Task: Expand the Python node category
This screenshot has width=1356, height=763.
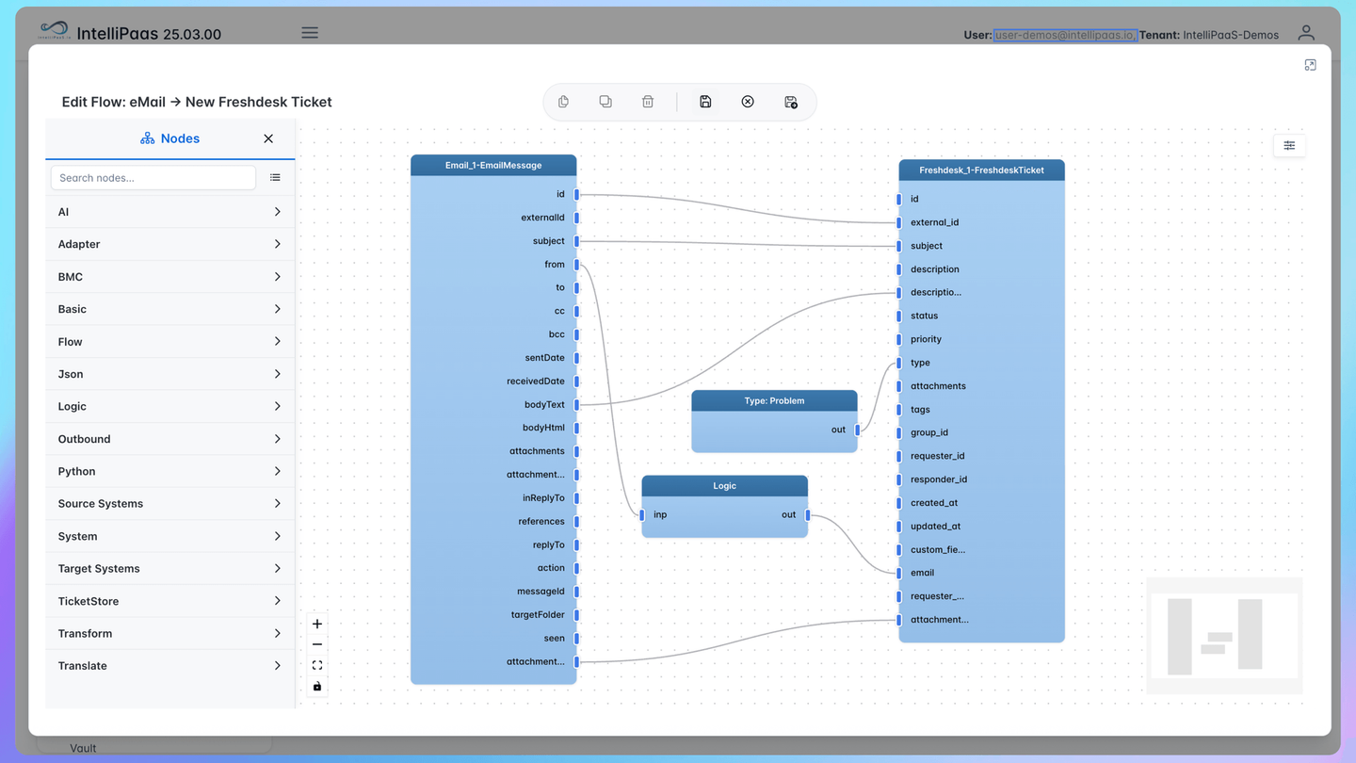Action: pos(169,471)
